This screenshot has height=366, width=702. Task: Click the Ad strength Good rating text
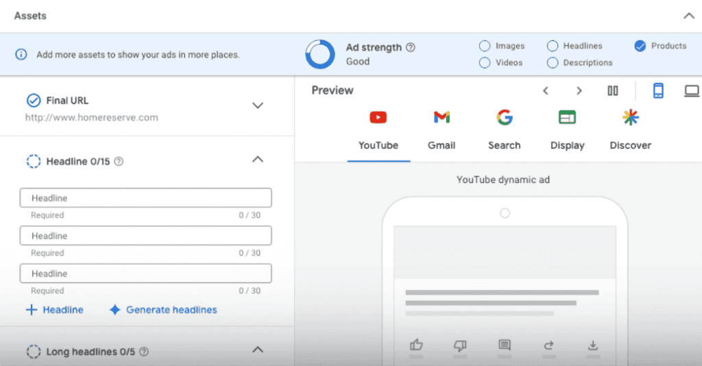pos(358,62)
